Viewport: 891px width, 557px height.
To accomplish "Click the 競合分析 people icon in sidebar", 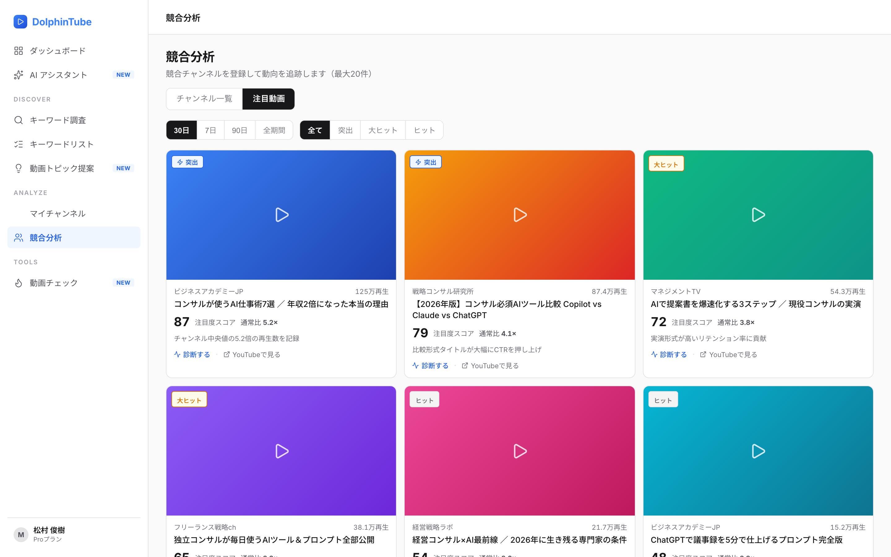I will point(19,238).
